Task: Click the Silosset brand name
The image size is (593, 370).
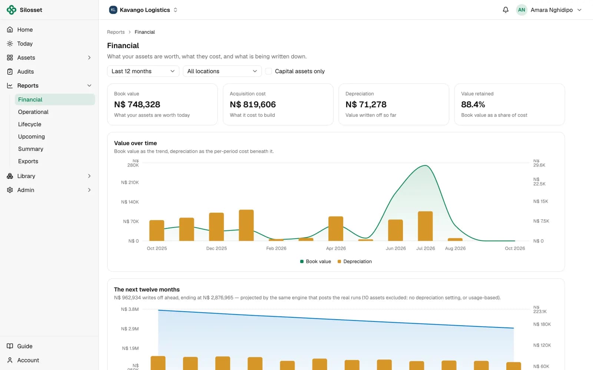Action: click(31, 10)
